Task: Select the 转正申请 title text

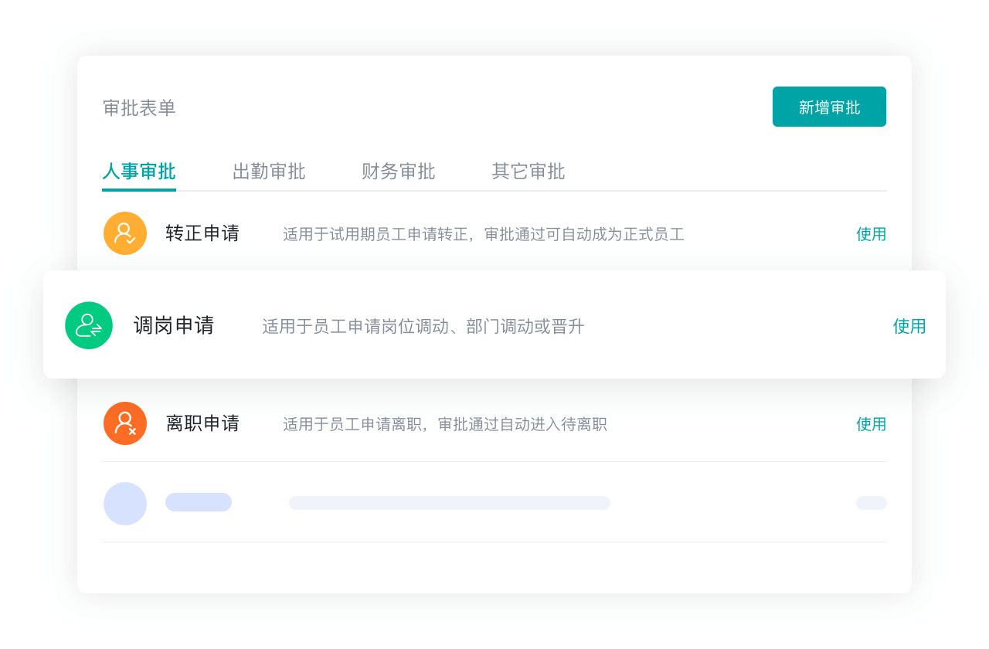Action: pyautogui.click(x=202, y=233)
